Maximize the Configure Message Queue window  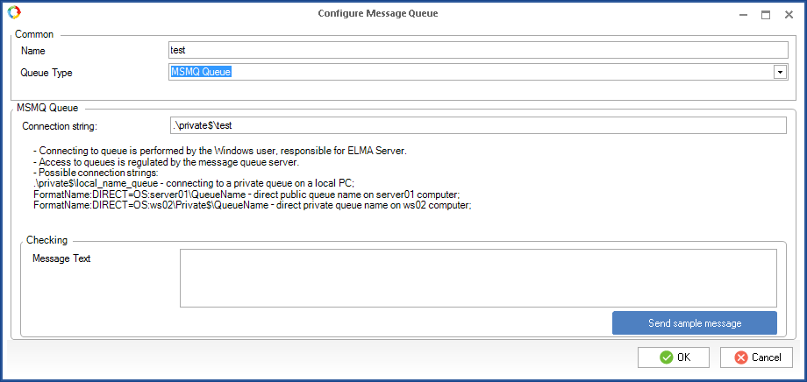pyautogui.click(x=765, y=14)
